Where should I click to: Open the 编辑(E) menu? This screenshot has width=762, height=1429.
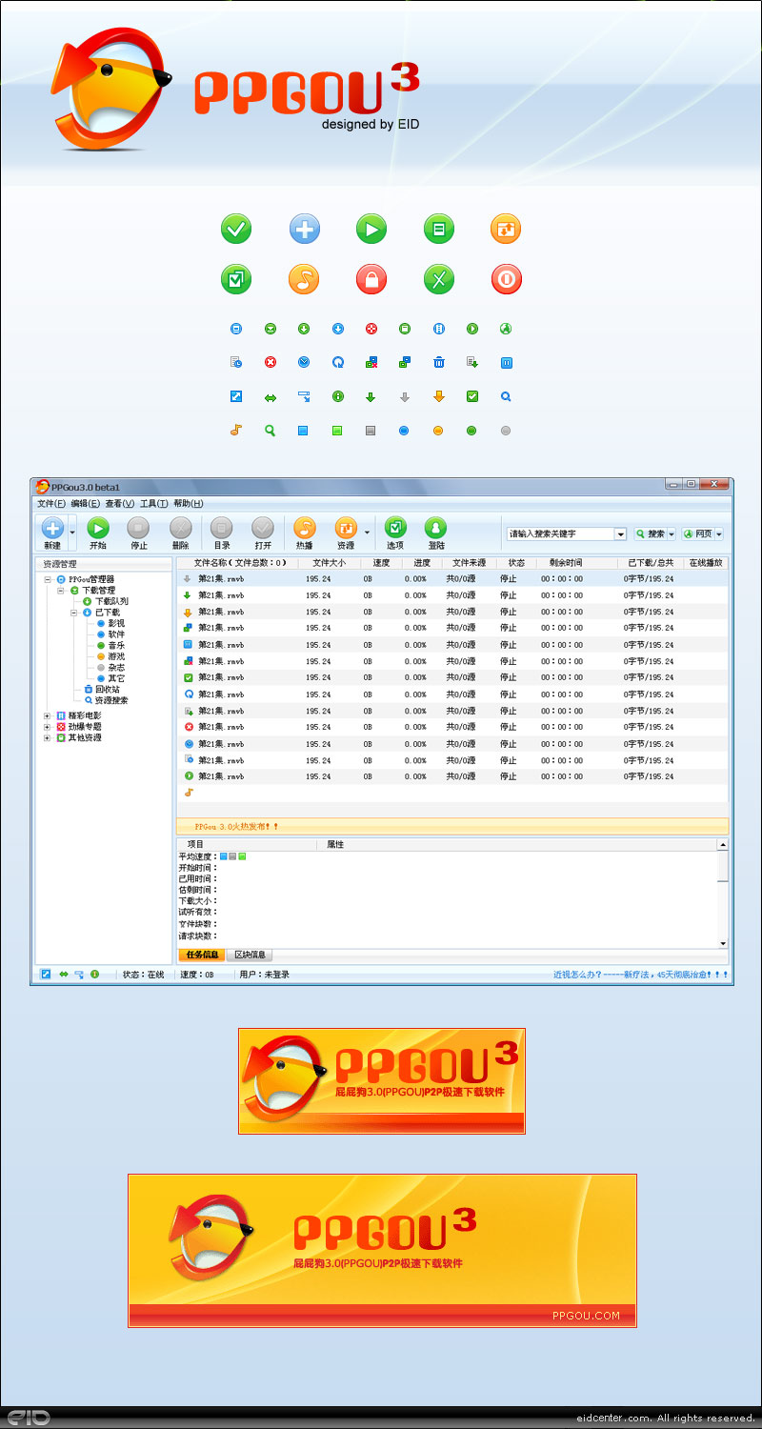[x=86, y=504]
